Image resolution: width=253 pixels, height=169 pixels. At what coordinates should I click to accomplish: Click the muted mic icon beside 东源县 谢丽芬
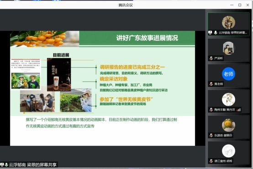[x=211, y=135]
